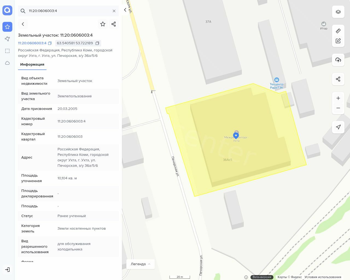350x280 pixels.
Task: Clear the search field text
Action: (x=114, y=11)
